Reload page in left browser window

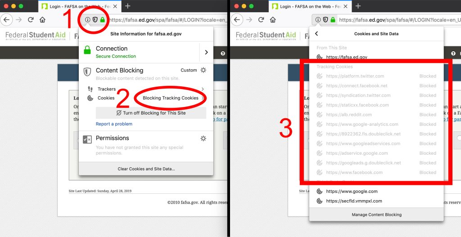[x=31, y=20]
